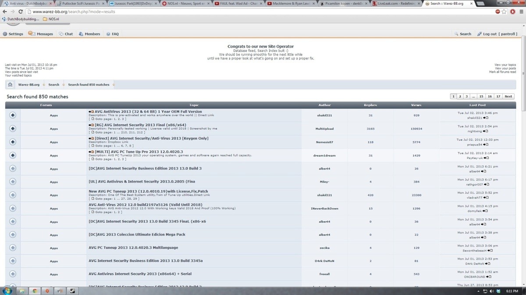Screen dimensions: 526x295
Task: Go to page 2 of search results
Action: (x=460, y=97)
